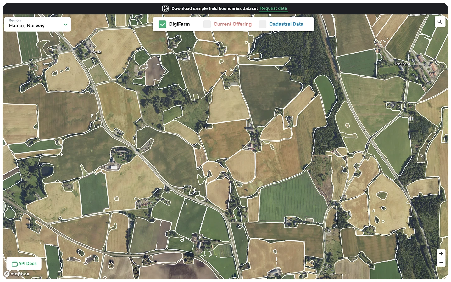Zoom out with the minus button
The width and height of the screenshot is (451, 282).
(441, 262)
